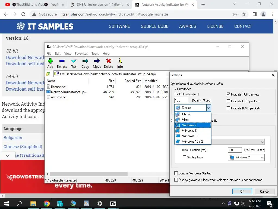278x209 pixels.
Task: Enable Indicate ICMP packets
Action: [x=228, y=108]
